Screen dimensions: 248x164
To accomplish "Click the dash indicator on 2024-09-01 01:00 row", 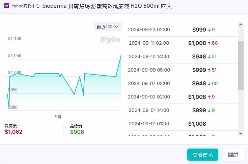I will coord(214,124).
